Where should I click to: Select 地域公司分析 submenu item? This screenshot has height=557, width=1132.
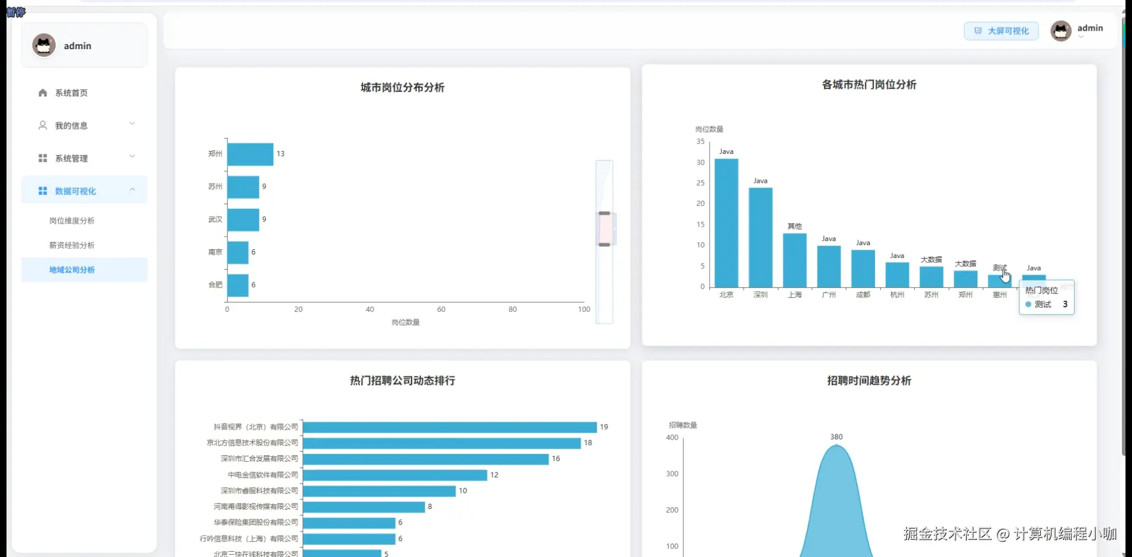pyautogui.click(x=84, y=270)
